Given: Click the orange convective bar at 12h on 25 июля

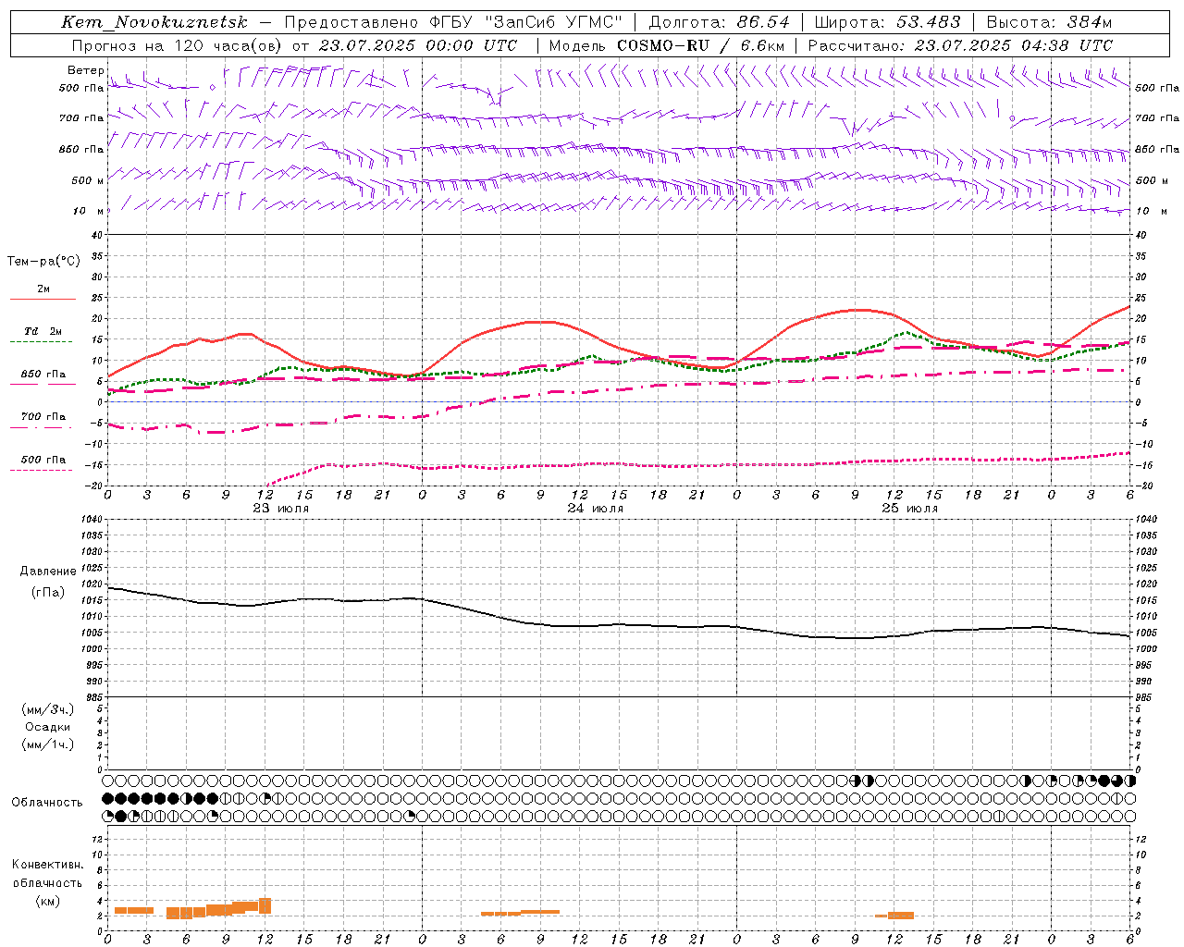Looking at the screenshot, I should (900, 915).
